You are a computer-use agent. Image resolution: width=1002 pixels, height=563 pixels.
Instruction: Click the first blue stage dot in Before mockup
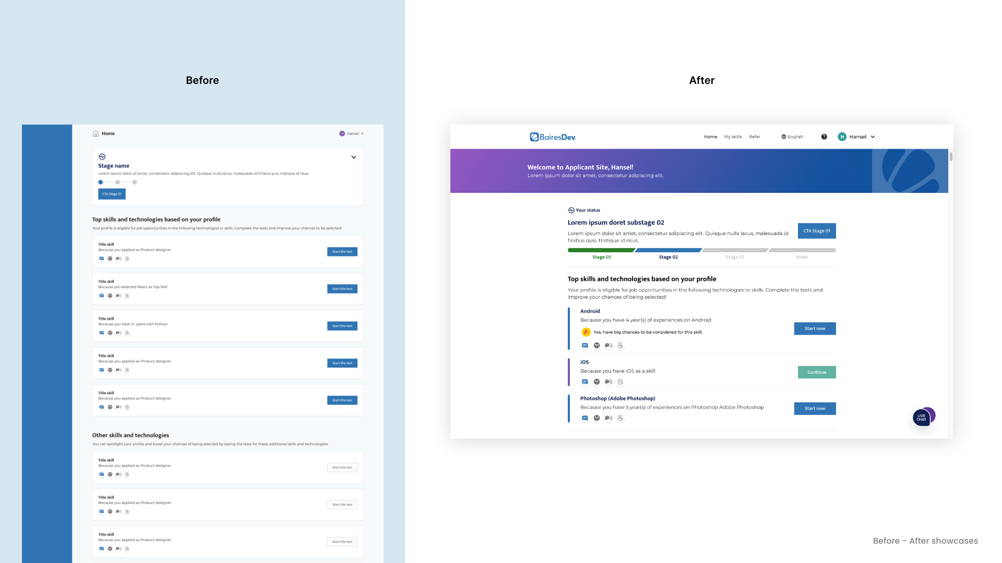101,182
